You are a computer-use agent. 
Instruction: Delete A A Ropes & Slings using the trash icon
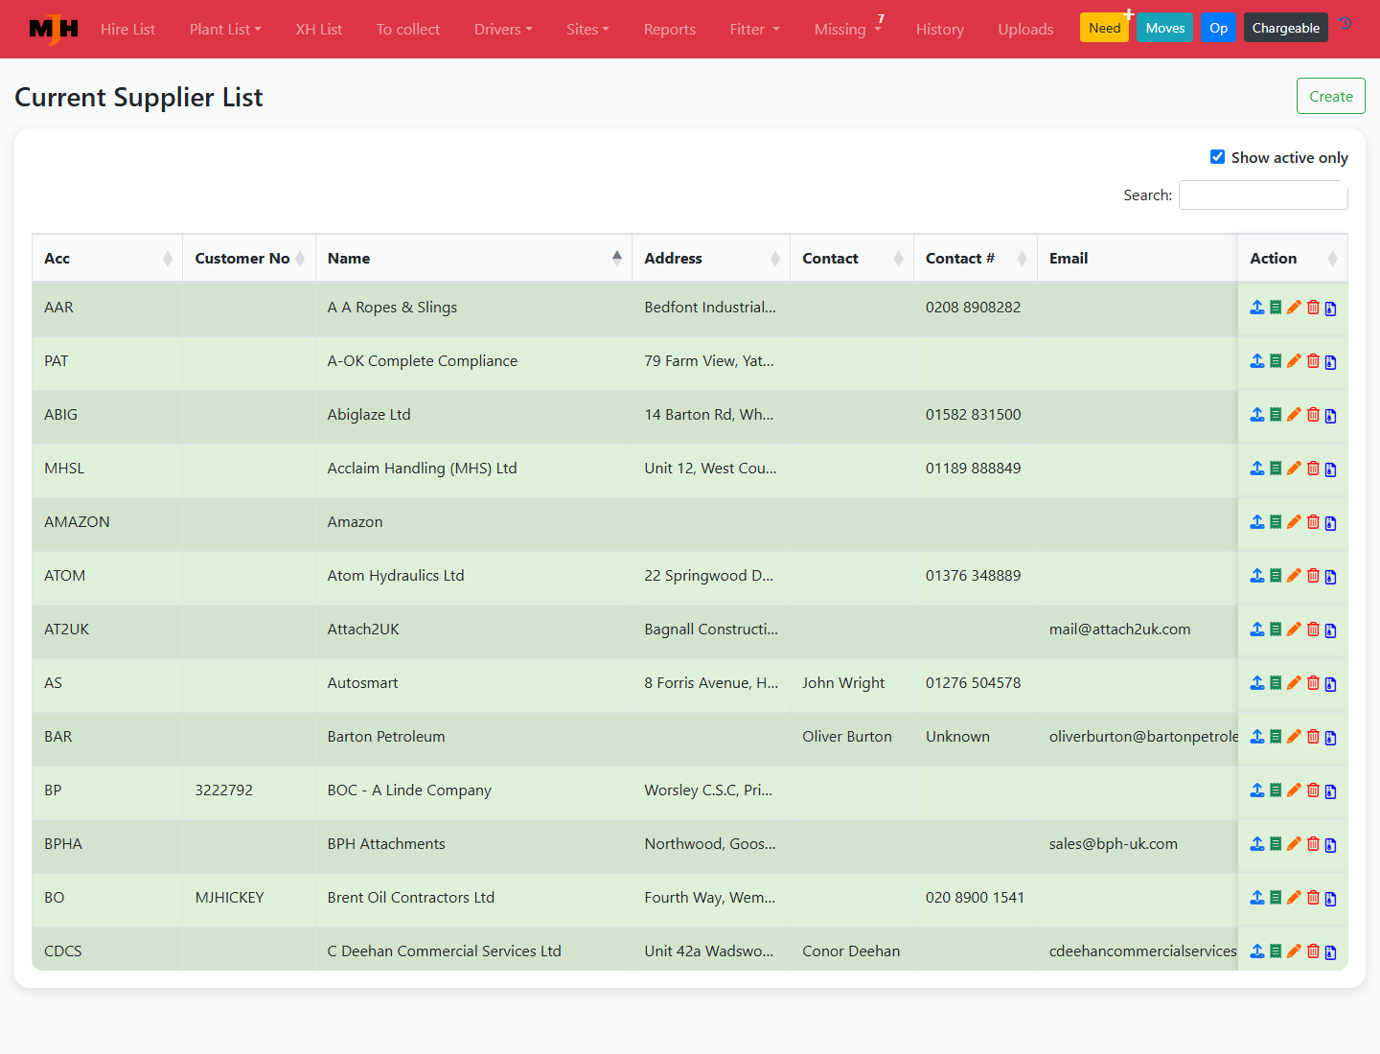coord(1313,308)
